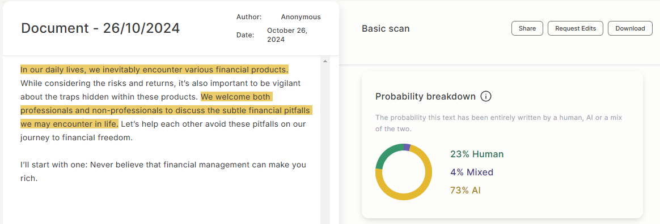Click the highlighted sentence 'In our daily lives'
The image size is (660, 224).
154,69
